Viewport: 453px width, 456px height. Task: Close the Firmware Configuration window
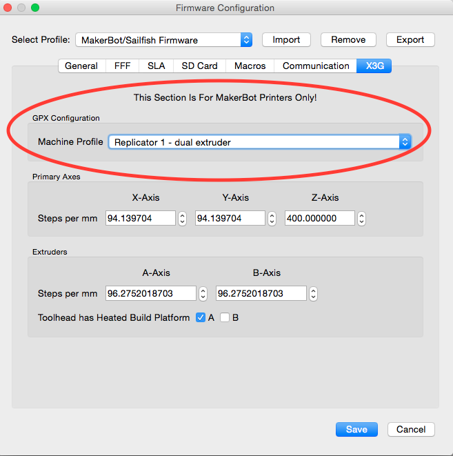point(8,8)
